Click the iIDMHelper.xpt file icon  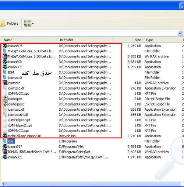5,120
